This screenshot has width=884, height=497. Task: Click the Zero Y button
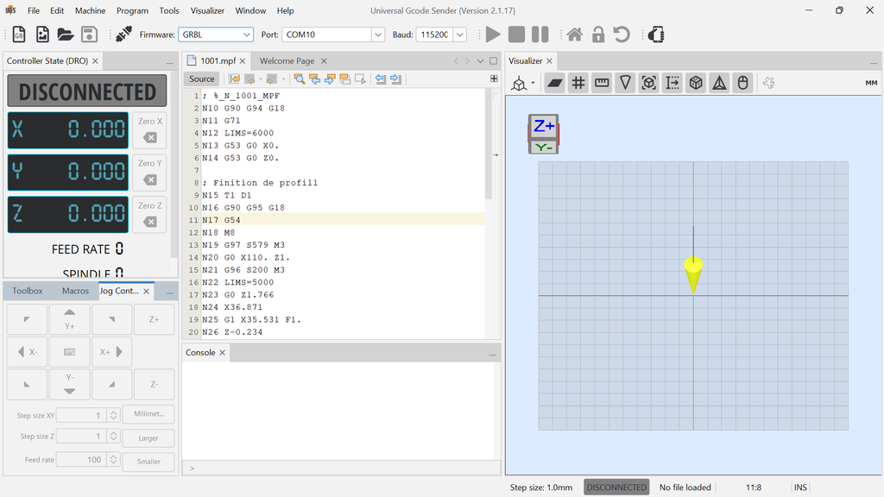click(x=150, y=173)
